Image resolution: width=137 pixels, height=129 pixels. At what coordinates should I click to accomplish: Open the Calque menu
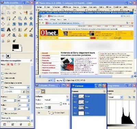pos(84,7)
